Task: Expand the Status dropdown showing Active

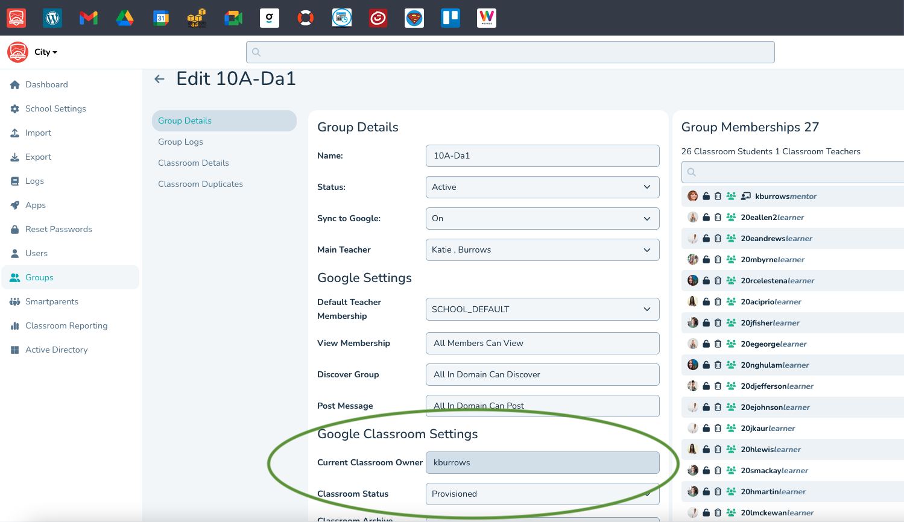Action: pyautogui.click(x=542, y=187)
